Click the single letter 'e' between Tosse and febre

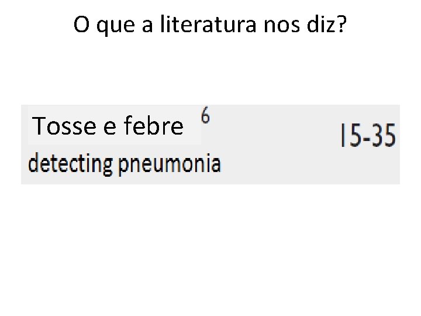tap(110, 128)
